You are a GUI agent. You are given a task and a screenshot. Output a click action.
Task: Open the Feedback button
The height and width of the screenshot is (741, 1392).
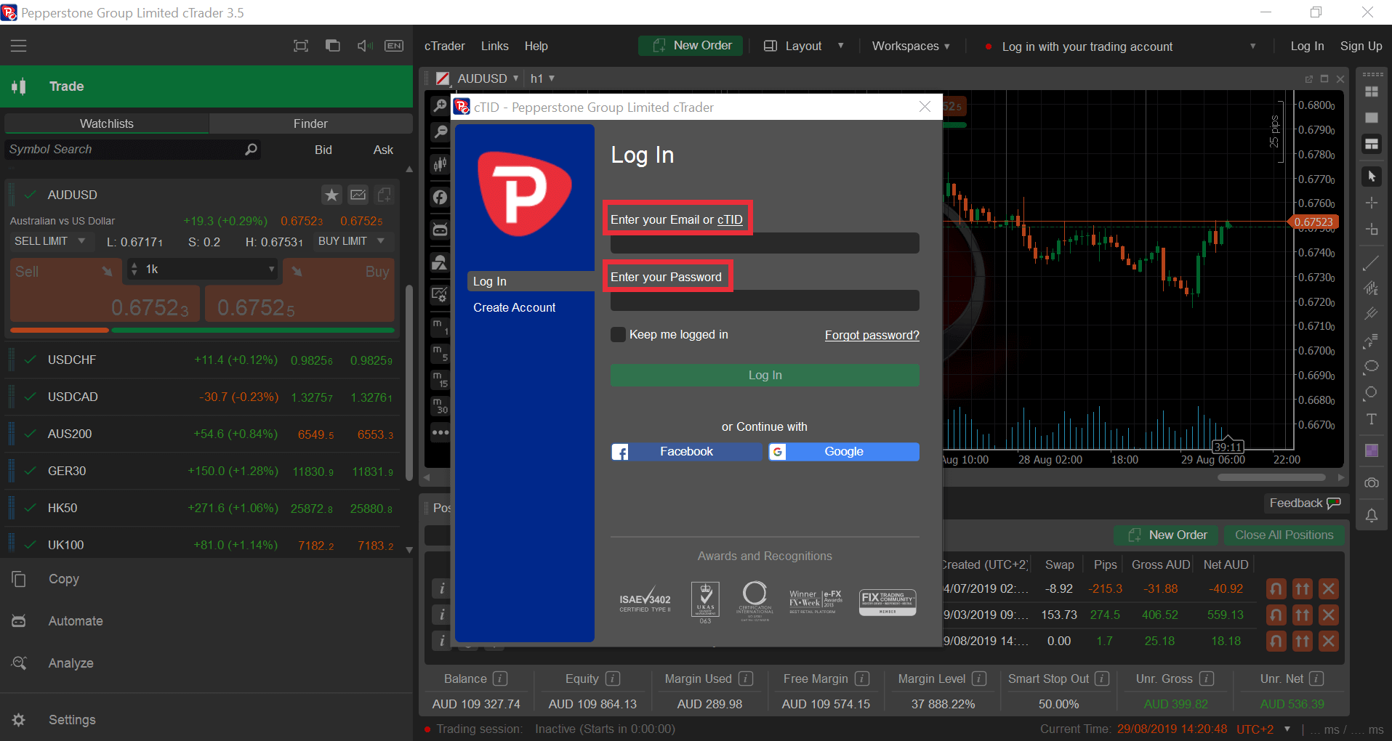point(1305,503)
